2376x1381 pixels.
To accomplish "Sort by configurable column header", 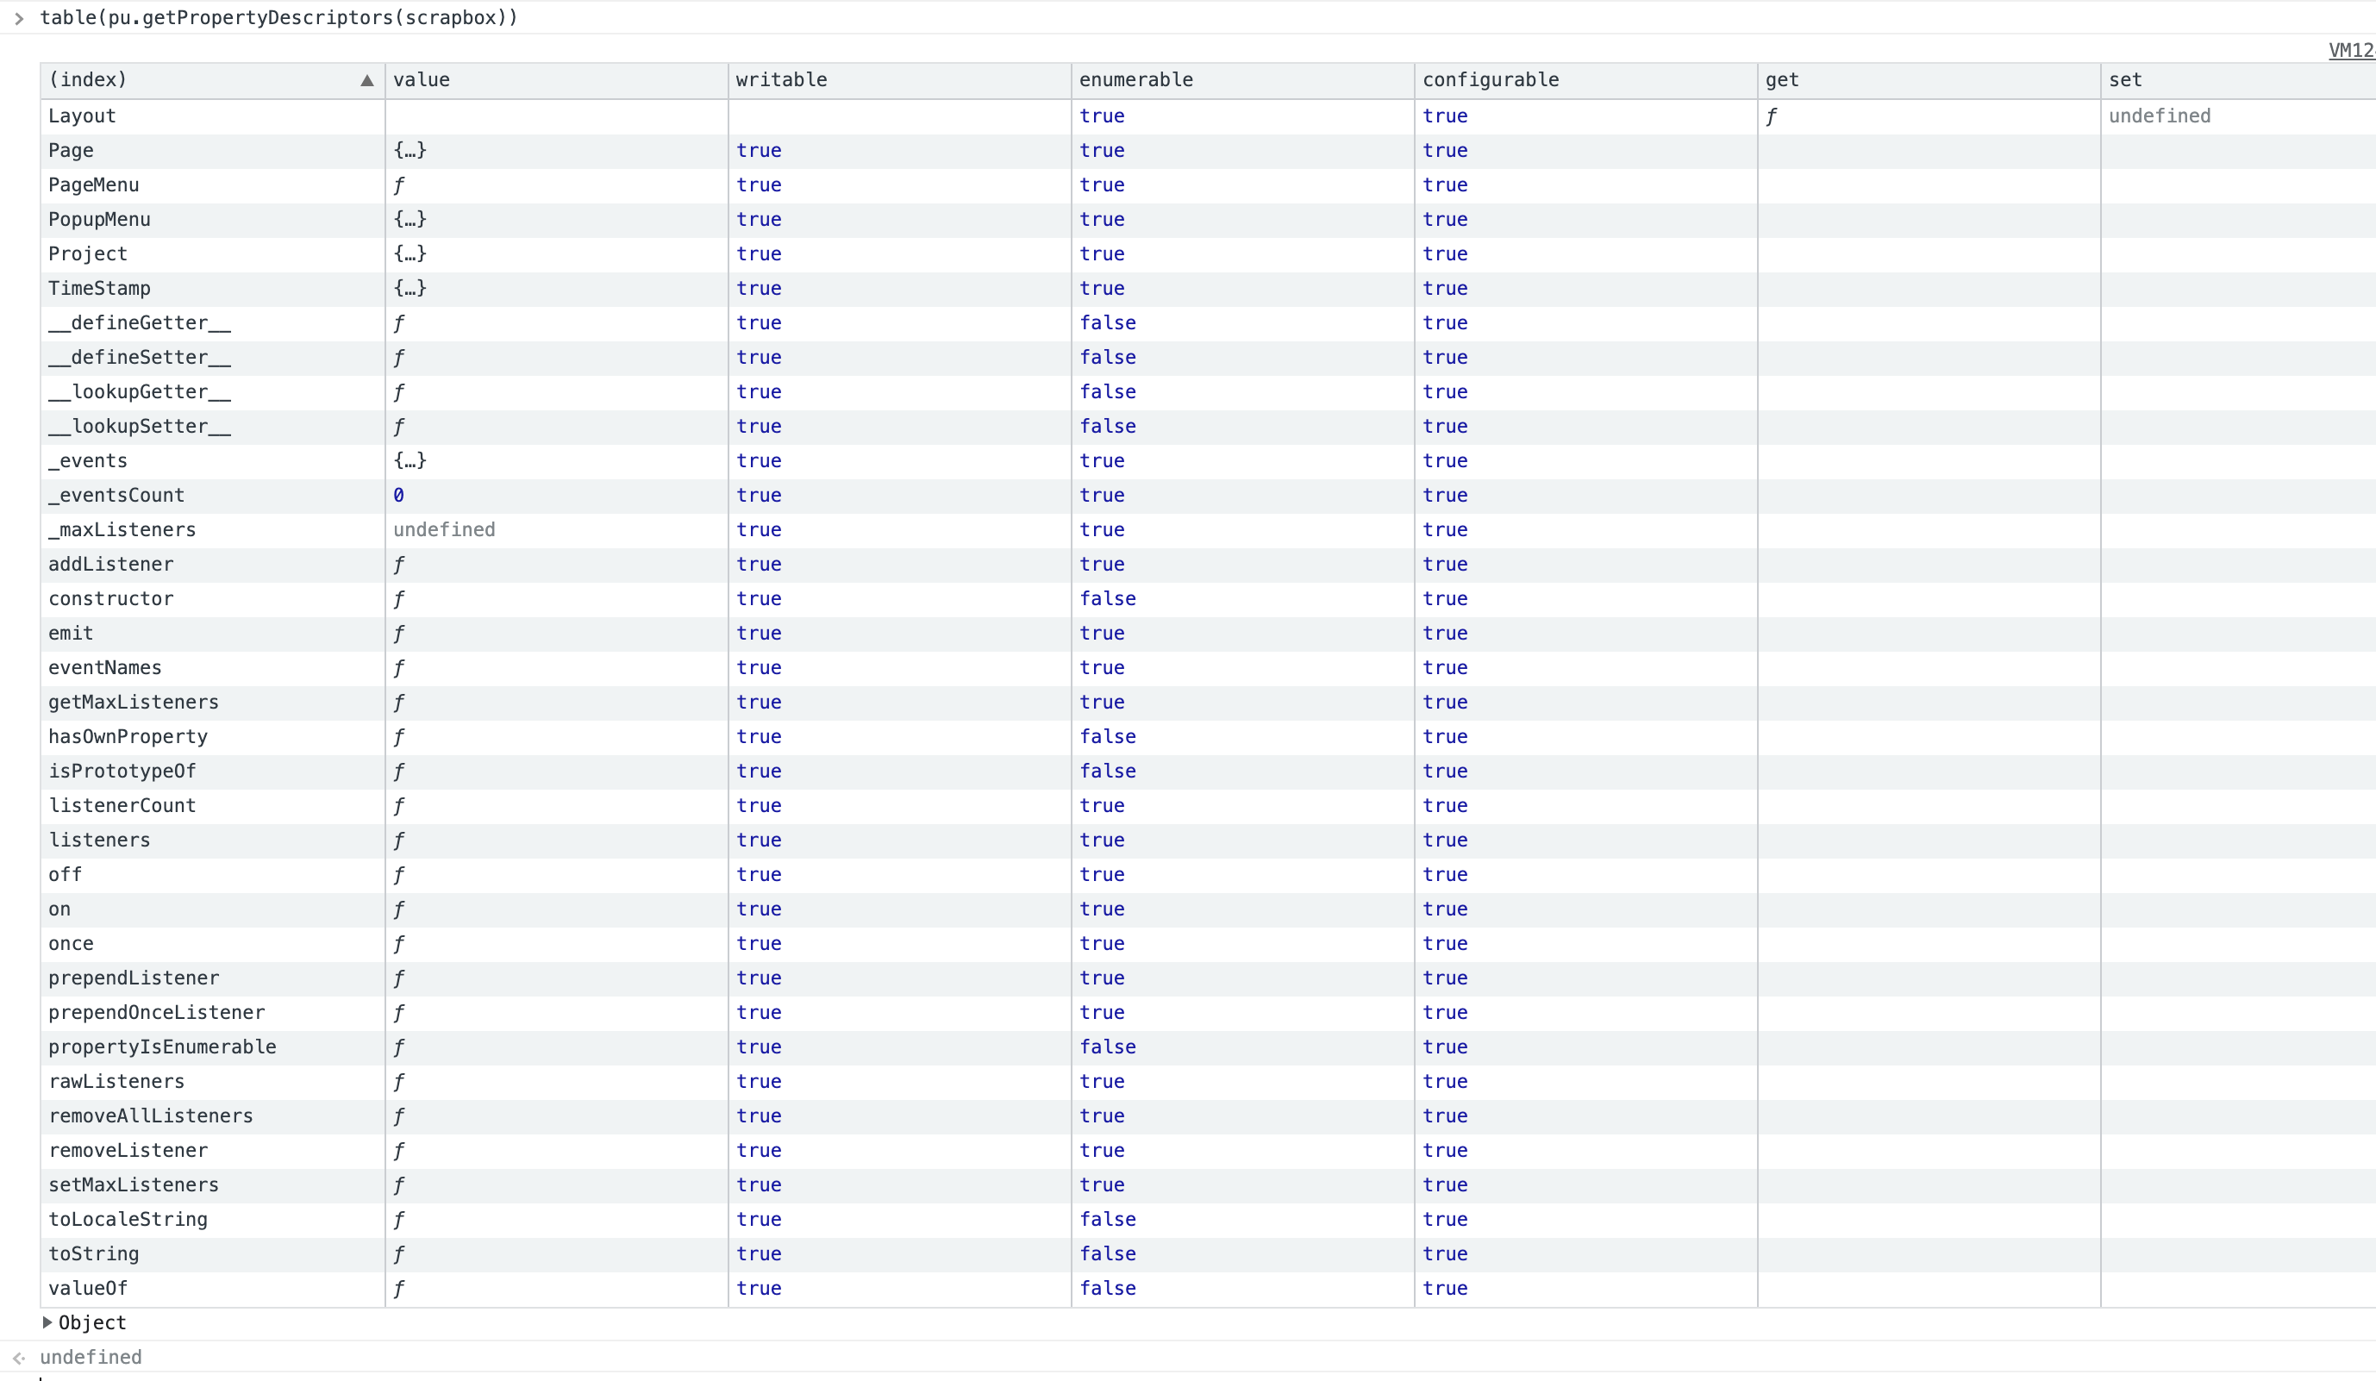I will click(1490, 80).
